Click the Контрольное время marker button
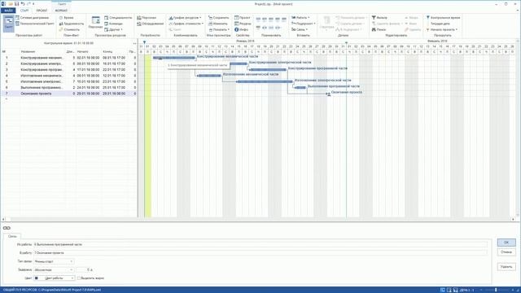 (x=443, y=18)
